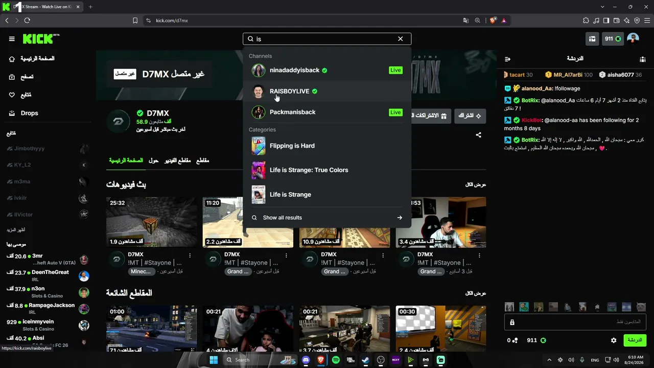654x368 pixels.
Task: Expand the browser tab search chevron
Action: click(603, 7)
